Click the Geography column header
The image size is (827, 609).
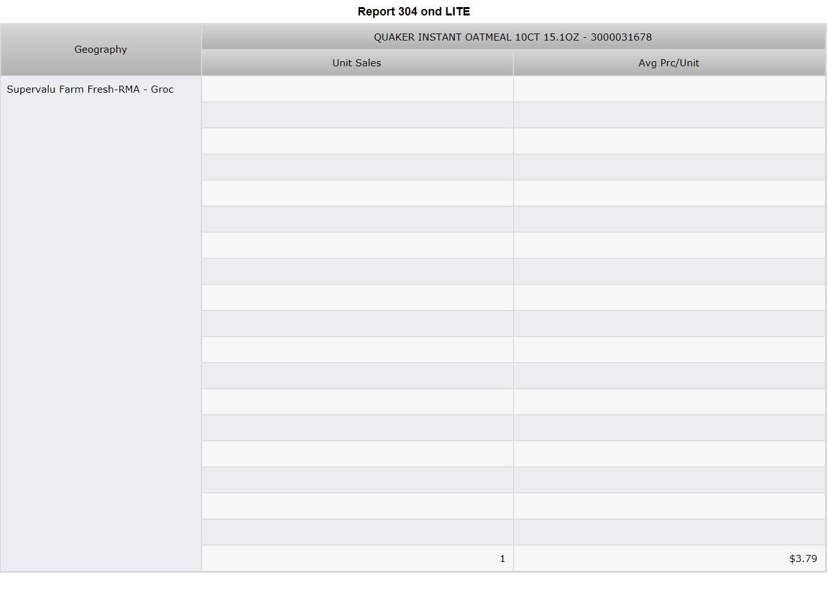101,50
